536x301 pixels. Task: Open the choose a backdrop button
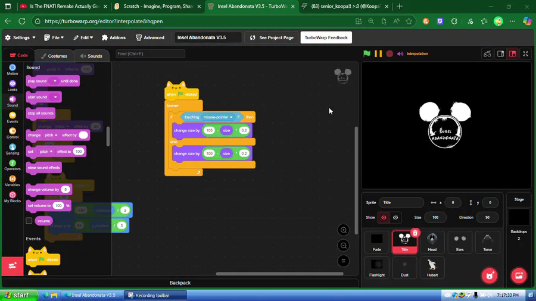pyautogui.click(x=519, y=276)
